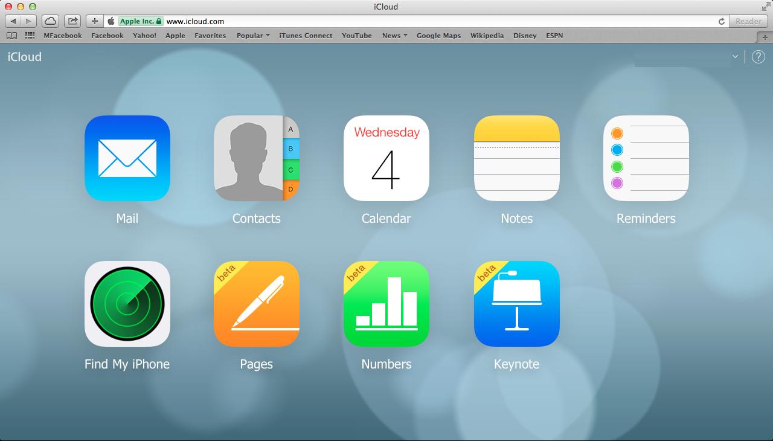Click the Apple Inc. secure certificate badge

(x=140, y=21)
